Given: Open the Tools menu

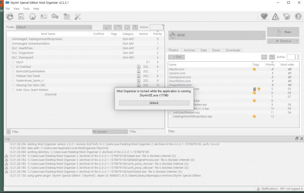Looking at the screenshot, I should coord(26,8).
